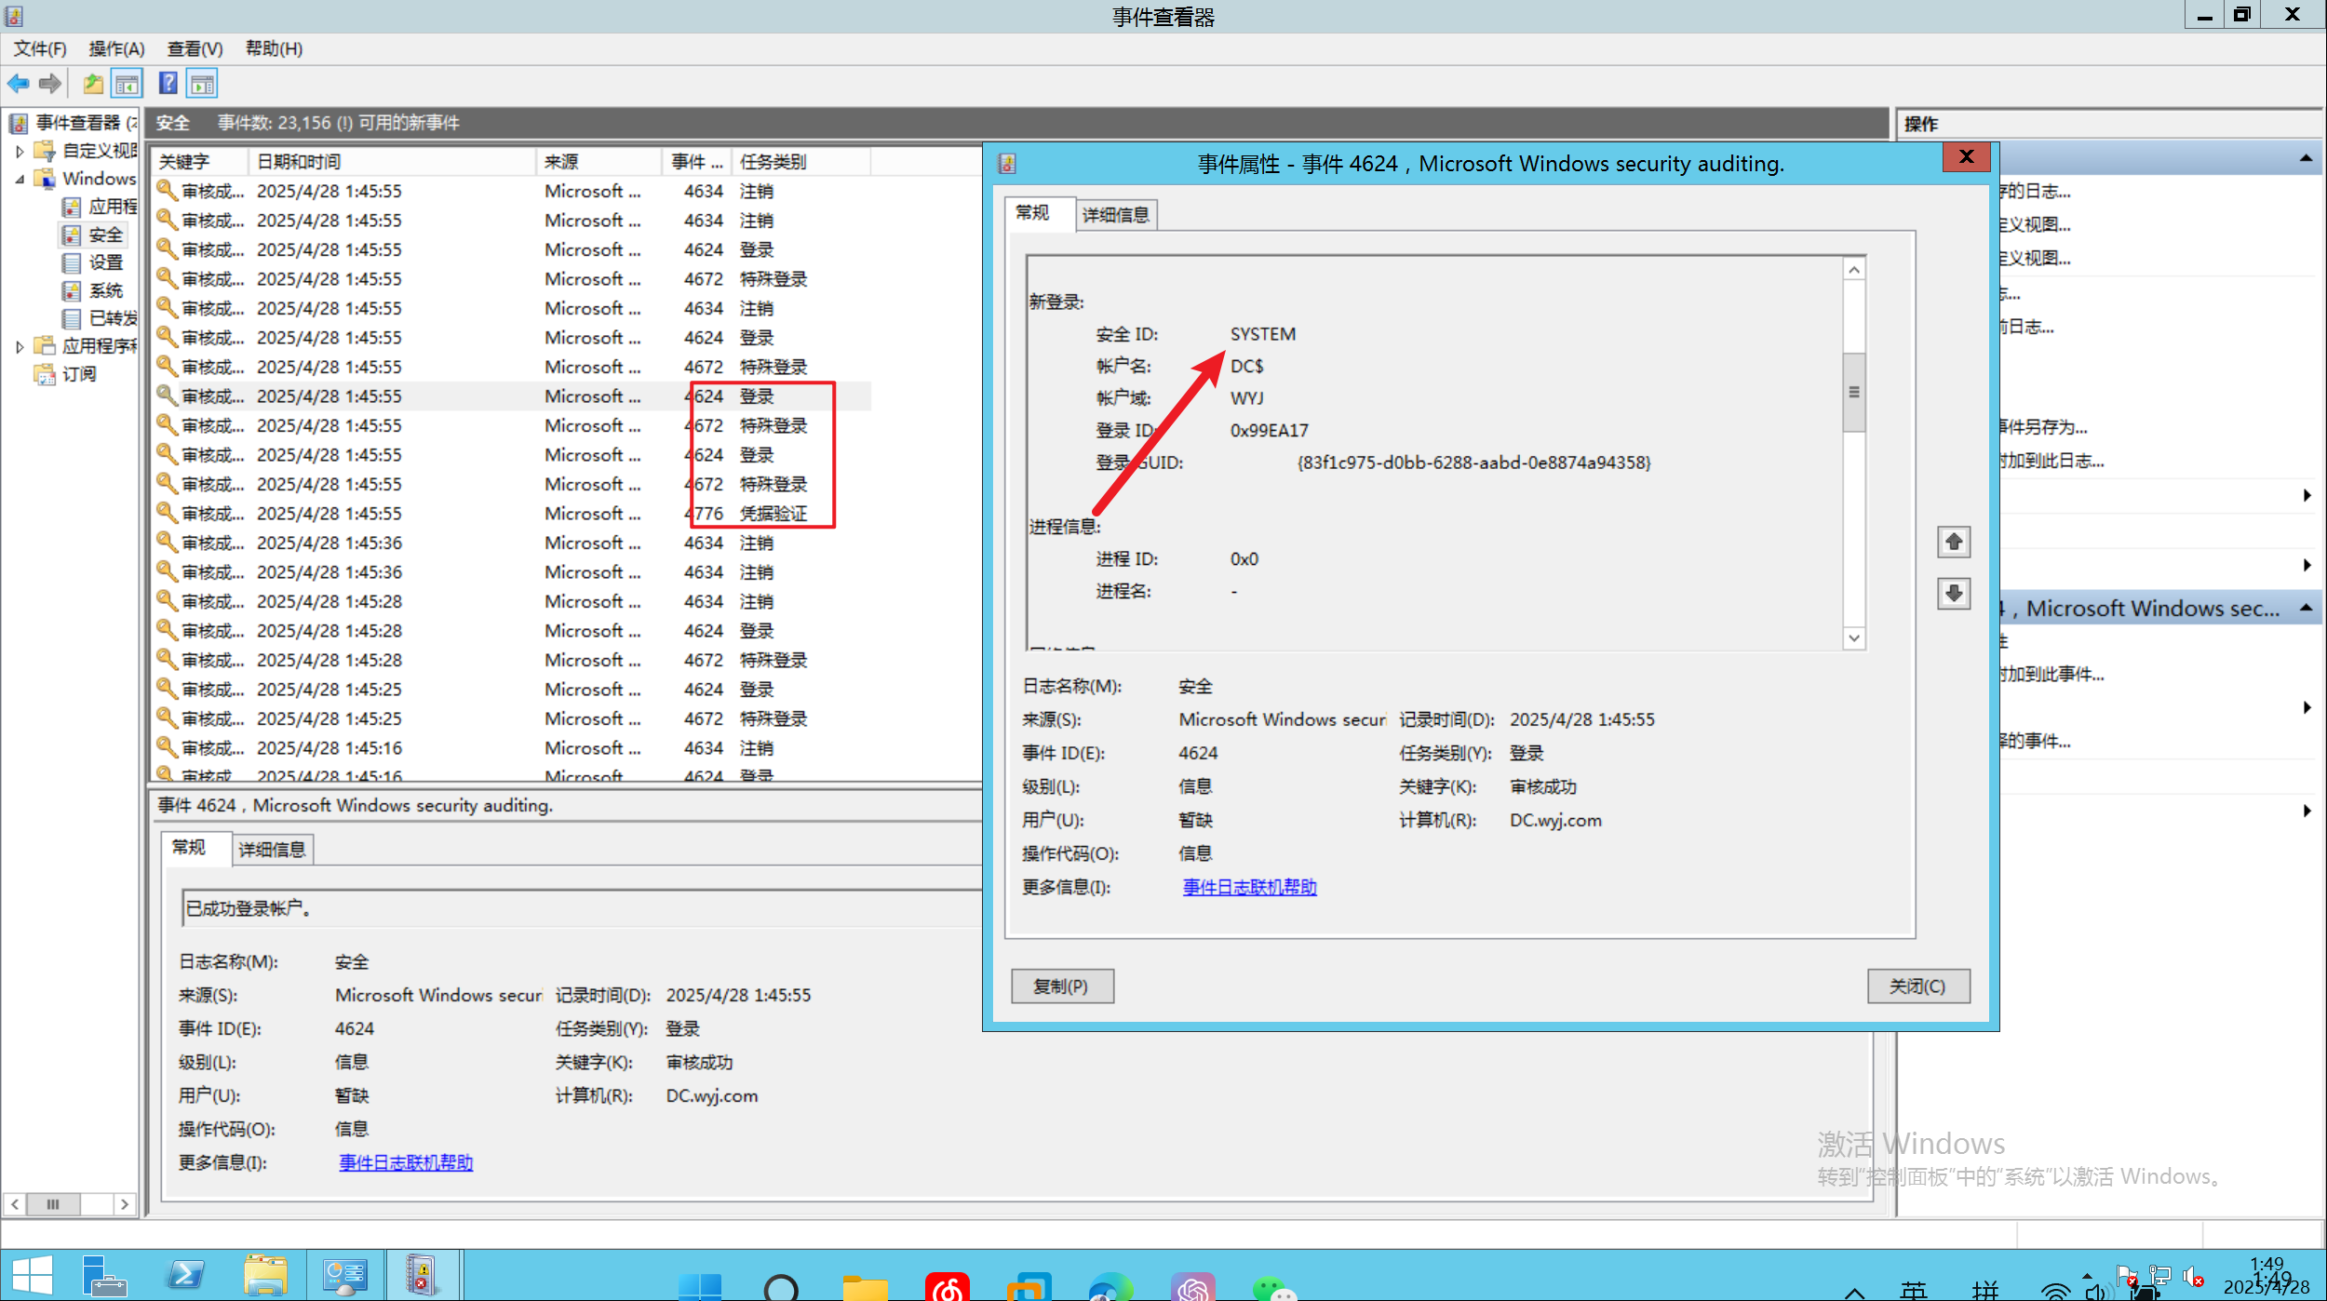
Task: Collapse the Windows logs tree node
Action: click(x=20, y=179)
